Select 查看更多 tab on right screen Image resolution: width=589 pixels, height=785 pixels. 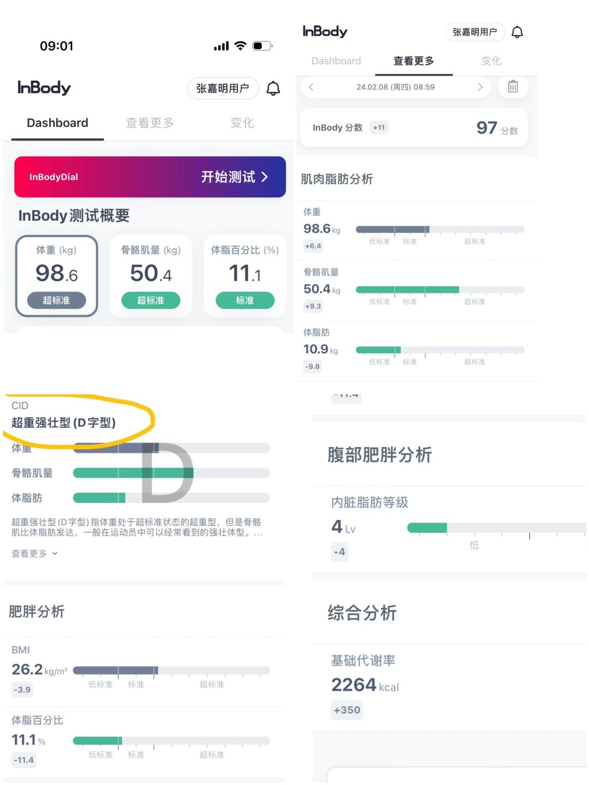point(414,61)
